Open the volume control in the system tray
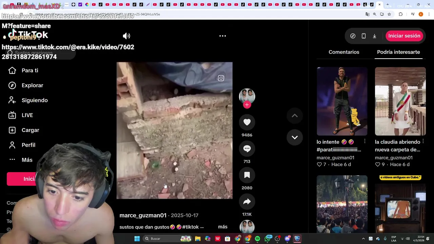The height and width of the screenshot is (244, 434). (x=408, y=239)
